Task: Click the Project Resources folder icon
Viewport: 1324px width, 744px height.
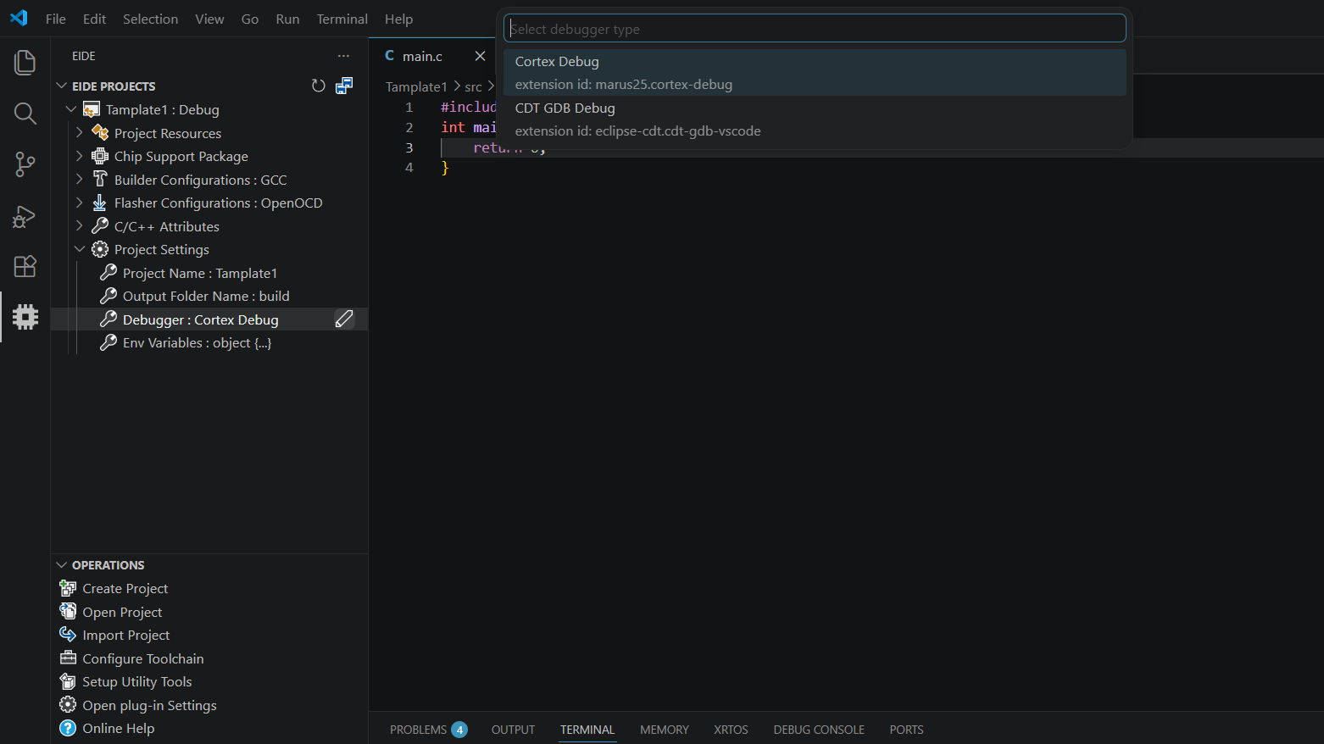Action: click(100, 133)
